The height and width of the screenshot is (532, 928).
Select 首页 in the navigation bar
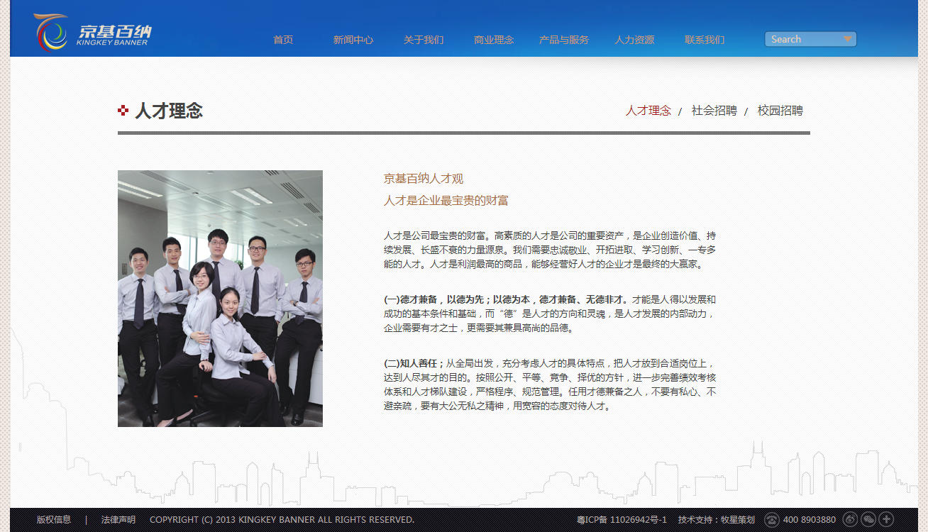(x=282, y=40)
